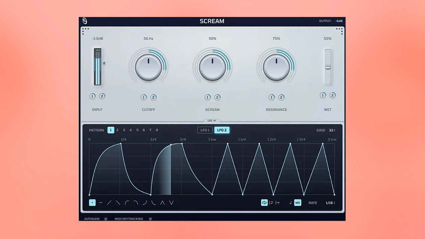Viewport: 425px width, 239px height.
Task: Select the falling convex curve shape tool
Action: coord(136,202)
